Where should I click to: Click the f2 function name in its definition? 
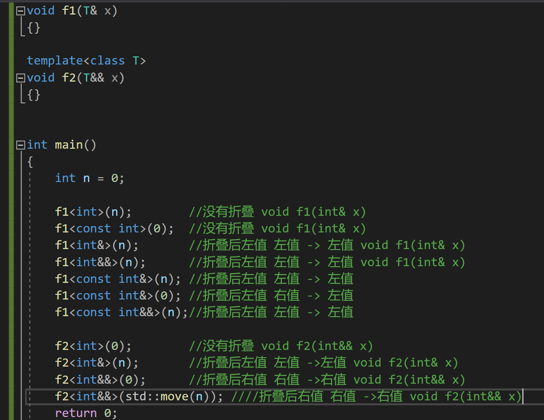tap(69, 78)
